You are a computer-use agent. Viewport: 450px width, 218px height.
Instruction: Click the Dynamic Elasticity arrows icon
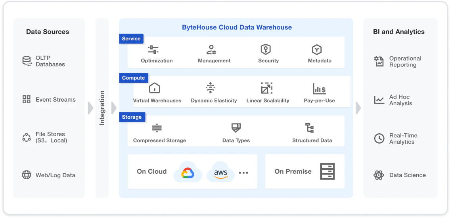pyautogui.click(x=211, y=88)
